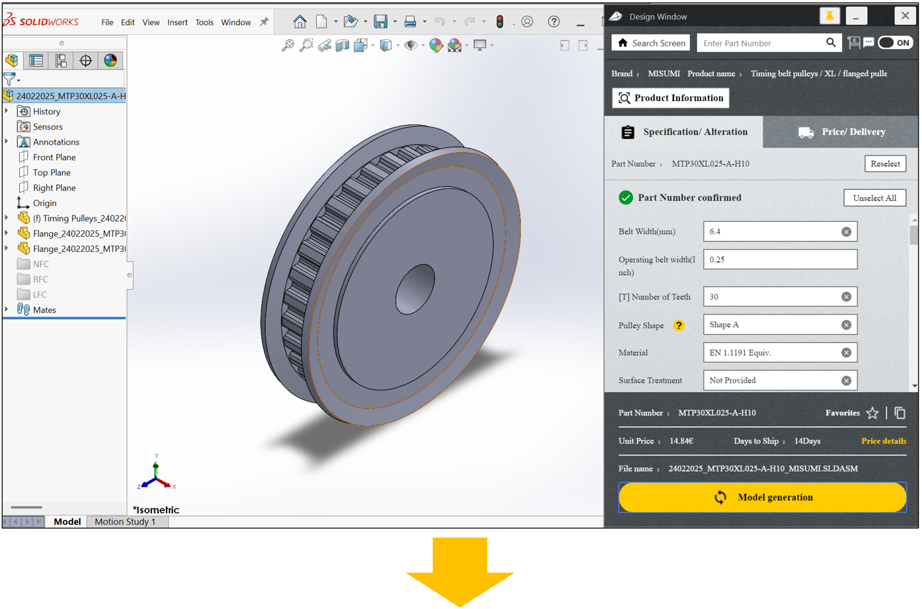The height and width of the screenshot is (609, 922).
Task: Click the Enter Part Number search field
Action: [761, 44]
